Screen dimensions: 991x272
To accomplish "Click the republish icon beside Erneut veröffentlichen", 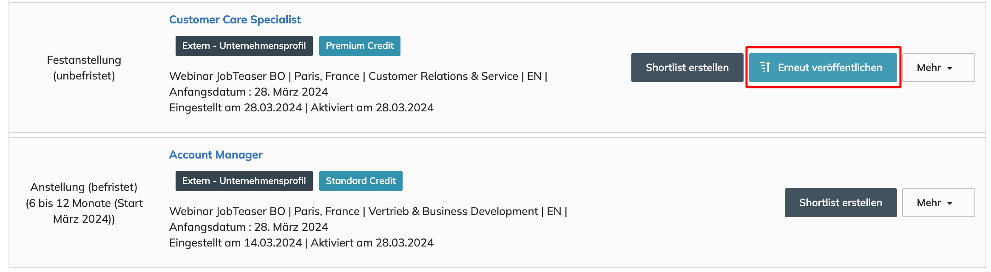I will 765,68.
